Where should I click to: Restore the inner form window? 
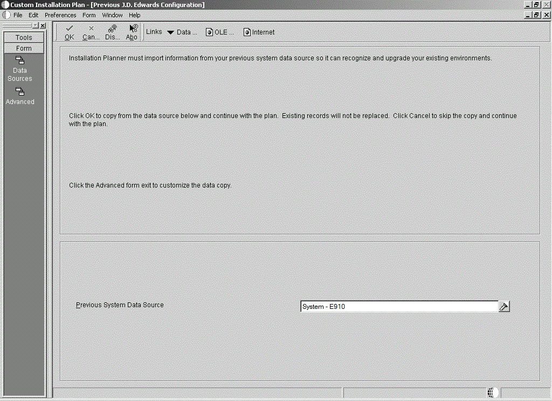(536, 15)
